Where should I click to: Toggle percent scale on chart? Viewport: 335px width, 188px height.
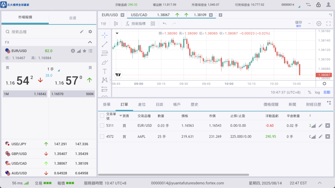point(309,92)
